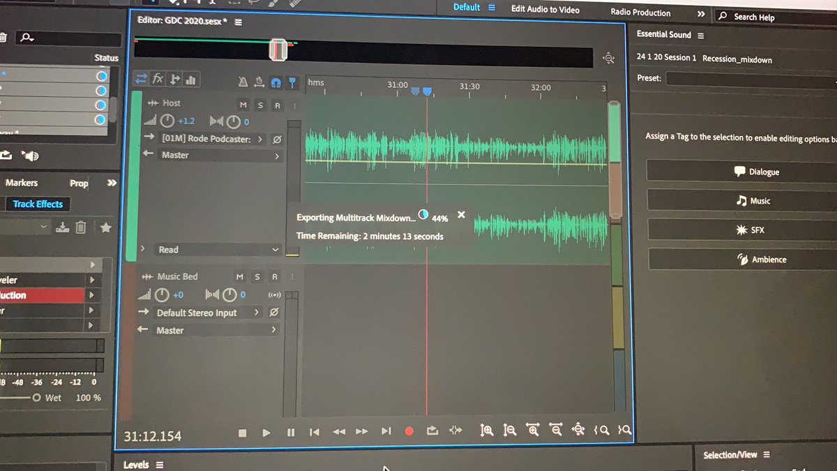
Task: Open the Effects (fx) rack view
Action: point(156,79)
